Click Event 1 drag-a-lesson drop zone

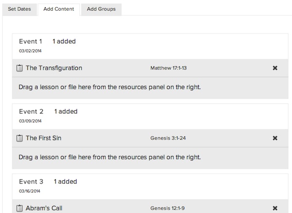(x=109, y=88)
